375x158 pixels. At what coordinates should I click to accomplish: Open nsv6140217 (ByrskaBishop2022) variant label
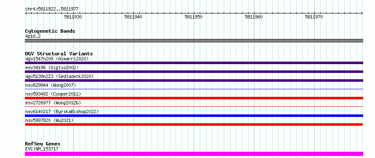click(x=62, y=111)
